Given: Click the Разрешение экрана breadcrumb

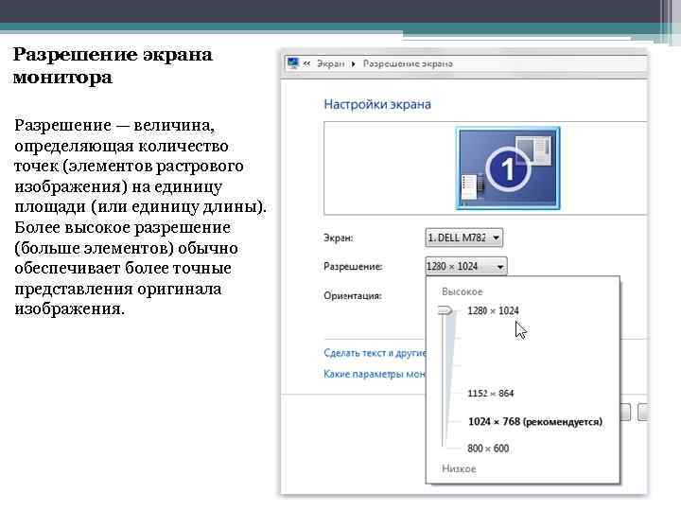Looking at the screenshot, I should pos(408,64).
